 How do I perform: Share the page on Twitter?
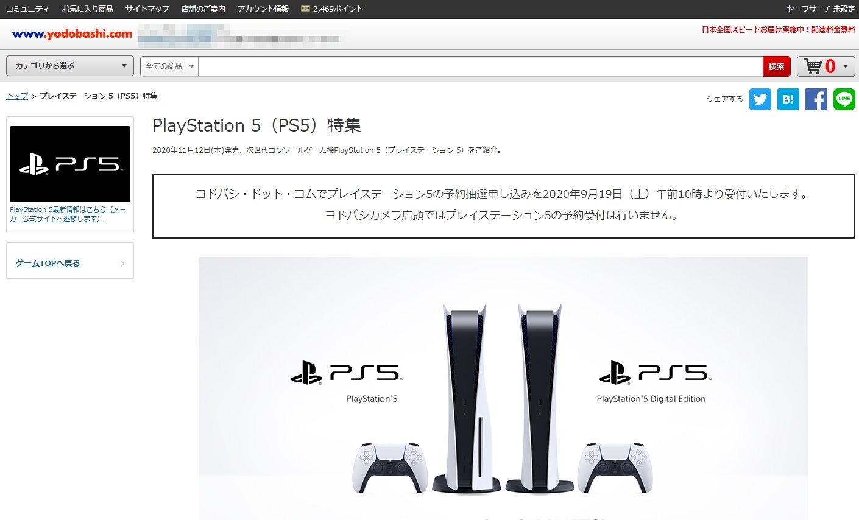click(x=760, y=99)
